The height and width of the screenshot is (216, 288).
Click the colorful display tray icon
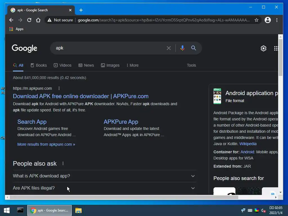(x=257, y=210)
